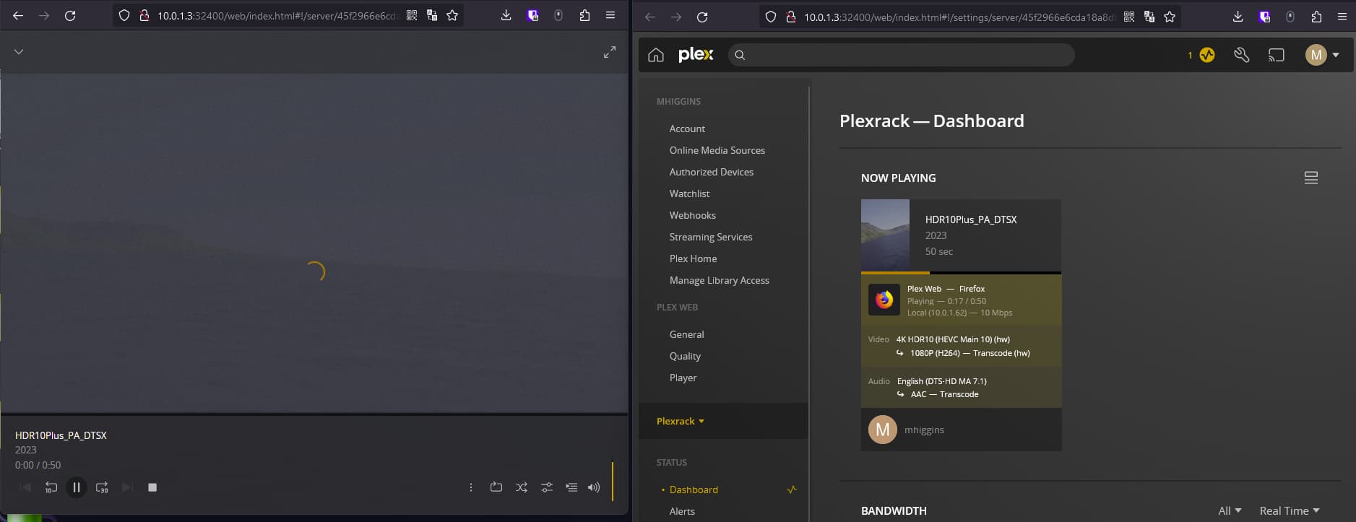Toggle shuffle in the player controls
Viewport: 1356px width, 522px height.
[522, 487]
